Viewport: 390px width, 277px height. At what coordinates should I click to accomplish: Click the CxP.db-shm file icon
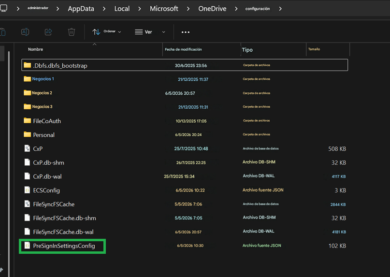(27, 162)
